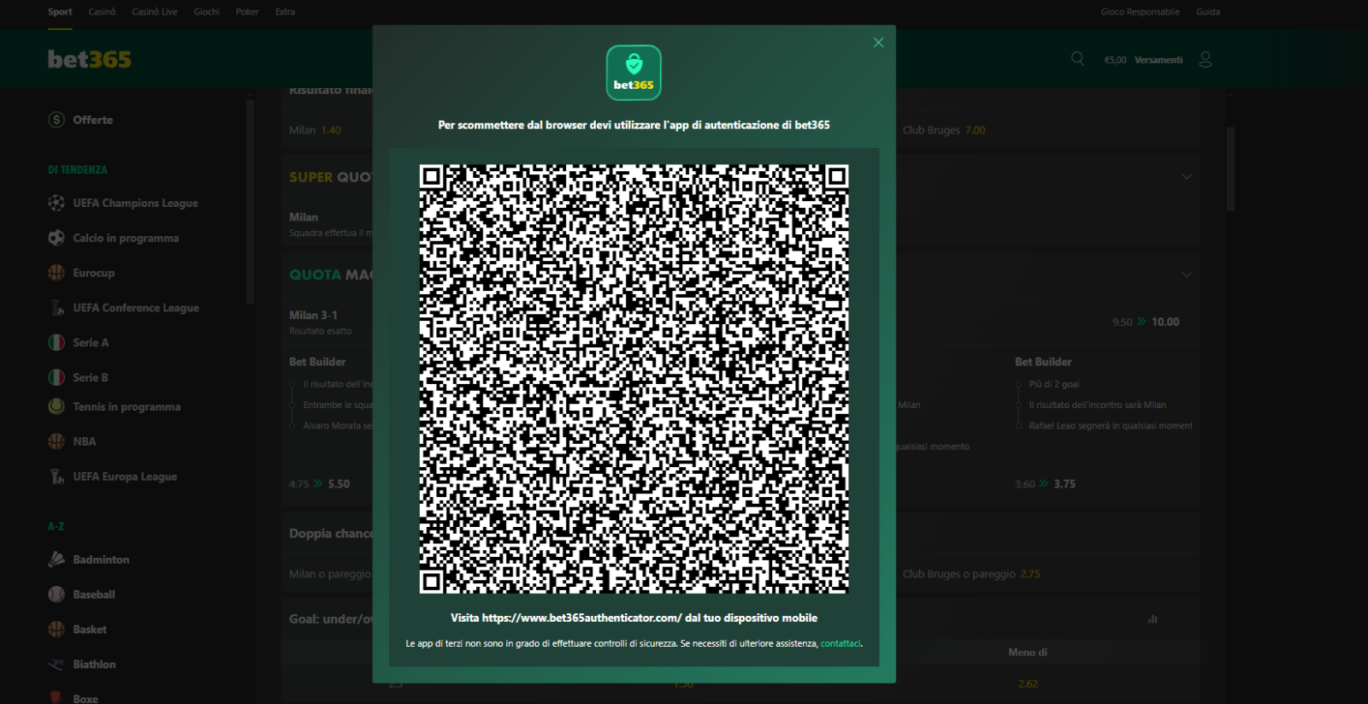
Task: Open UEFA Champions League sidebar item
Action: (135, 203)
